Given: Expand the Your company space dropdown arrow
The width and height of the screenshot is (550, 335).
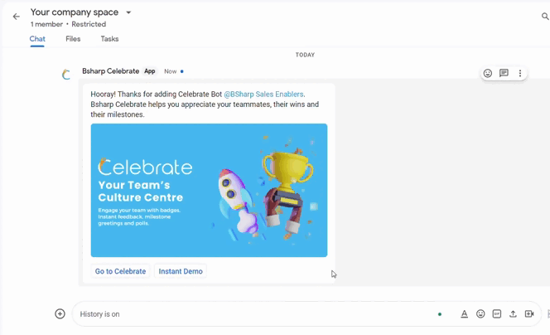Looking at the screenshot, I should [128, 12].
